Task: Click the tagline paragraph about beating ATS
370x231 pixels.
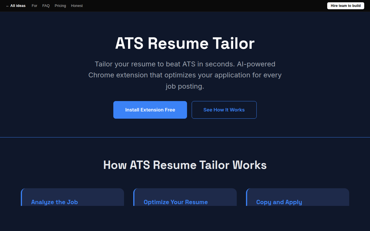Action: coord(185,75)
